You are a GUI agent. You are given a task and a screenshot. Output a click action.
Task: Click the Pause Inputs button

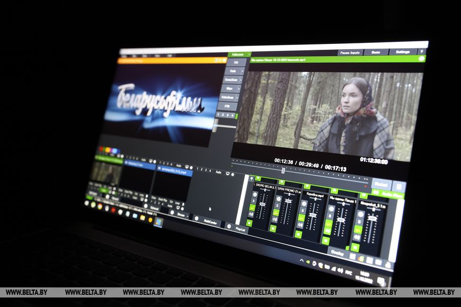coord(350,52)
